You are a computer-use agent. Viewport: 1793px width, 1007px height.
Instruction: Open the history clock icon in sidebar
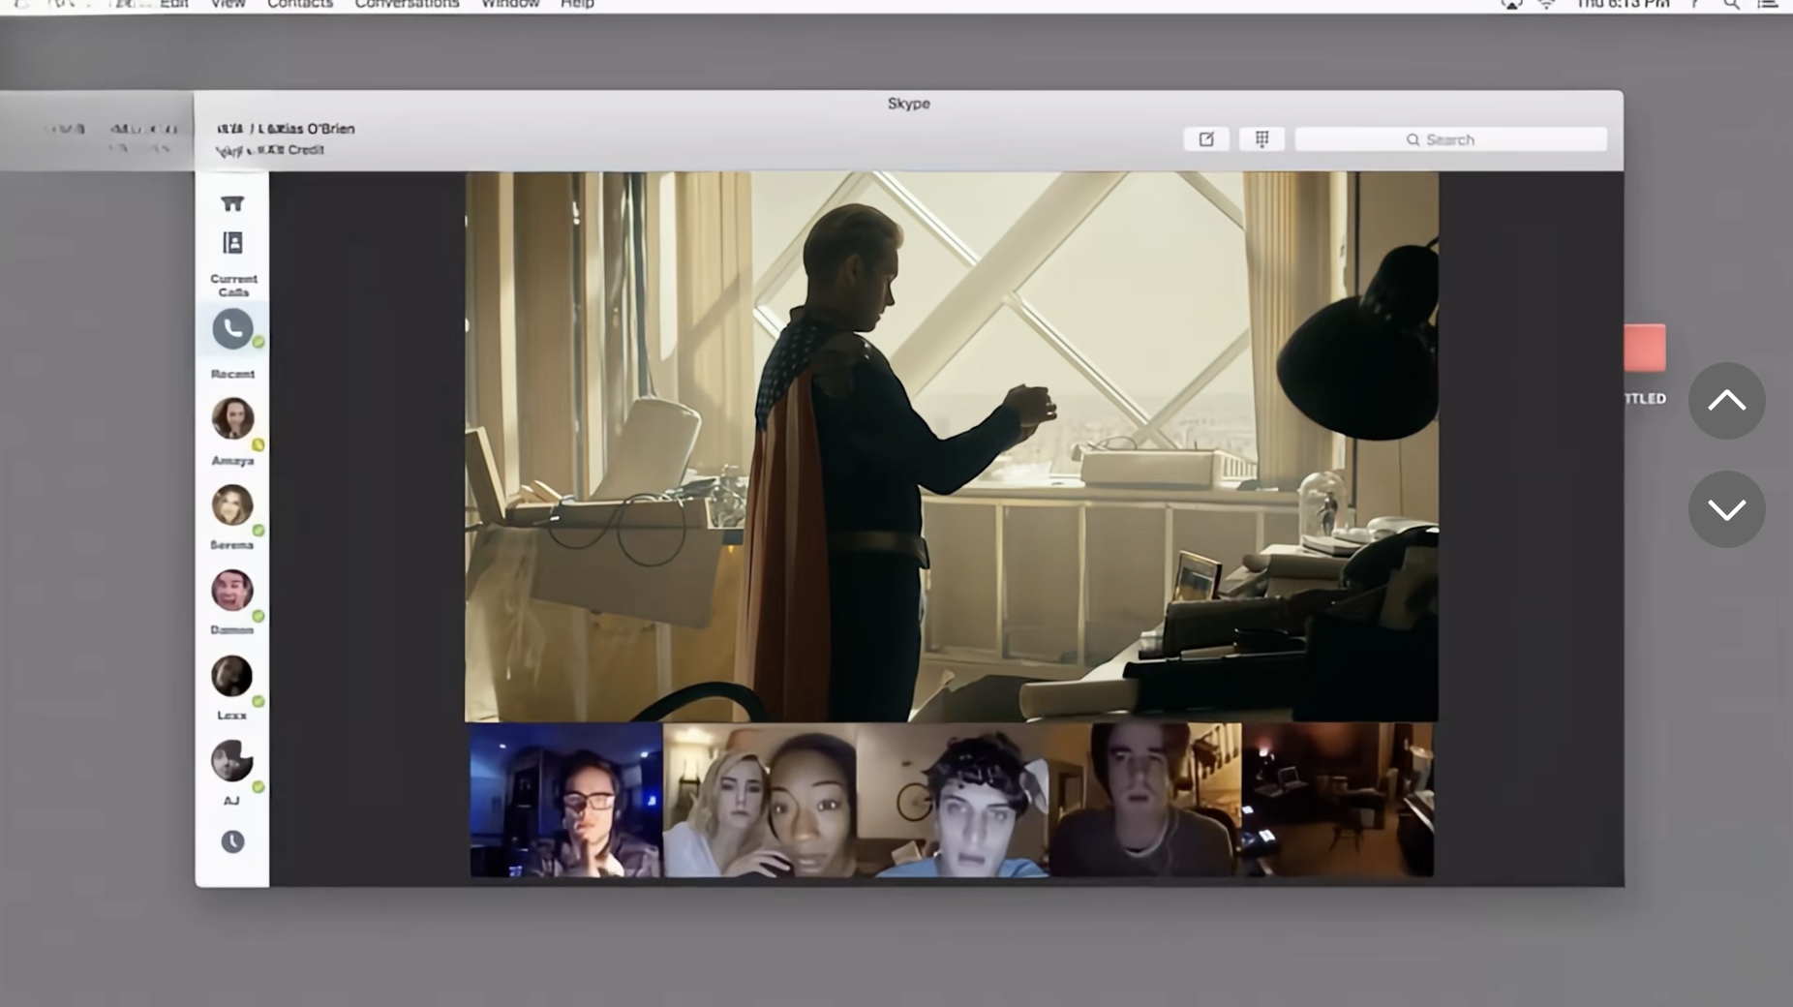pyautogui.click(x=232, y=841)
